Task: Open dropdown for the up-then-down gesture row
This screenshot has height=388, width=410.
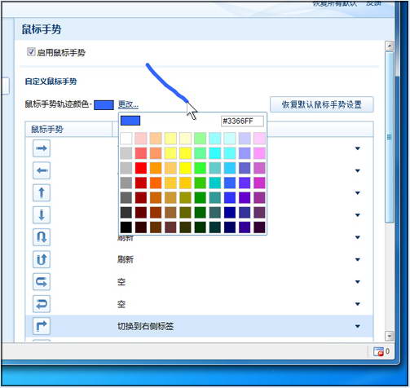Action: point(358,237)
